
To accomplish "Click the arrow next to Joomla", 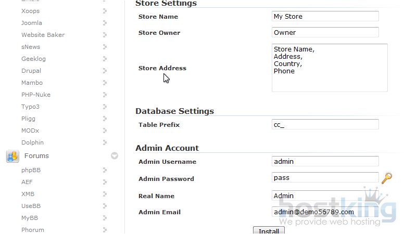I will (x=105, y=23).
